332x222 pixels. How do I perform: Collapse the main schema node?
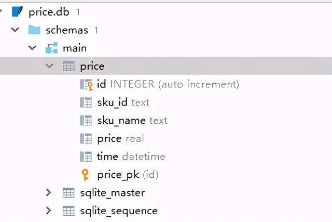32,48
